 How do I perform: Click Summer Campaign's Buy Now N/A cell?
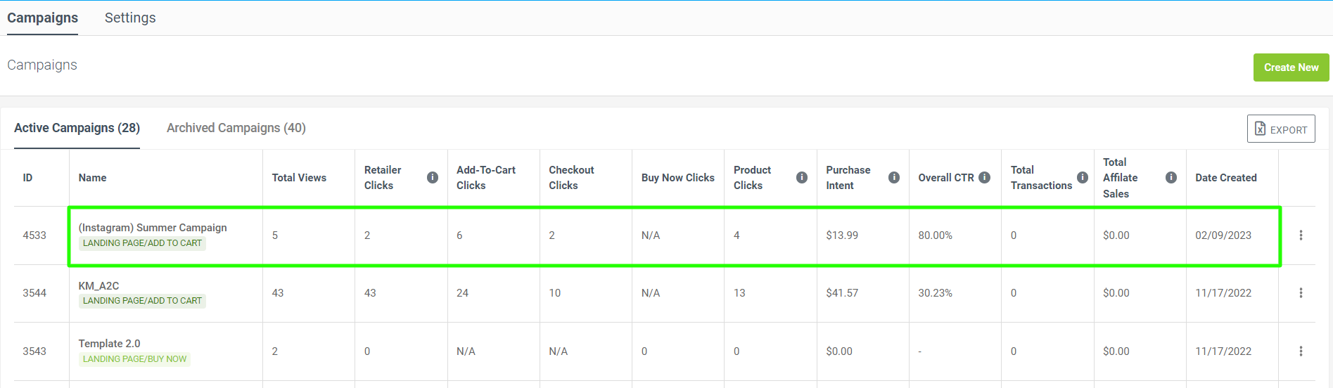(651, 235)
